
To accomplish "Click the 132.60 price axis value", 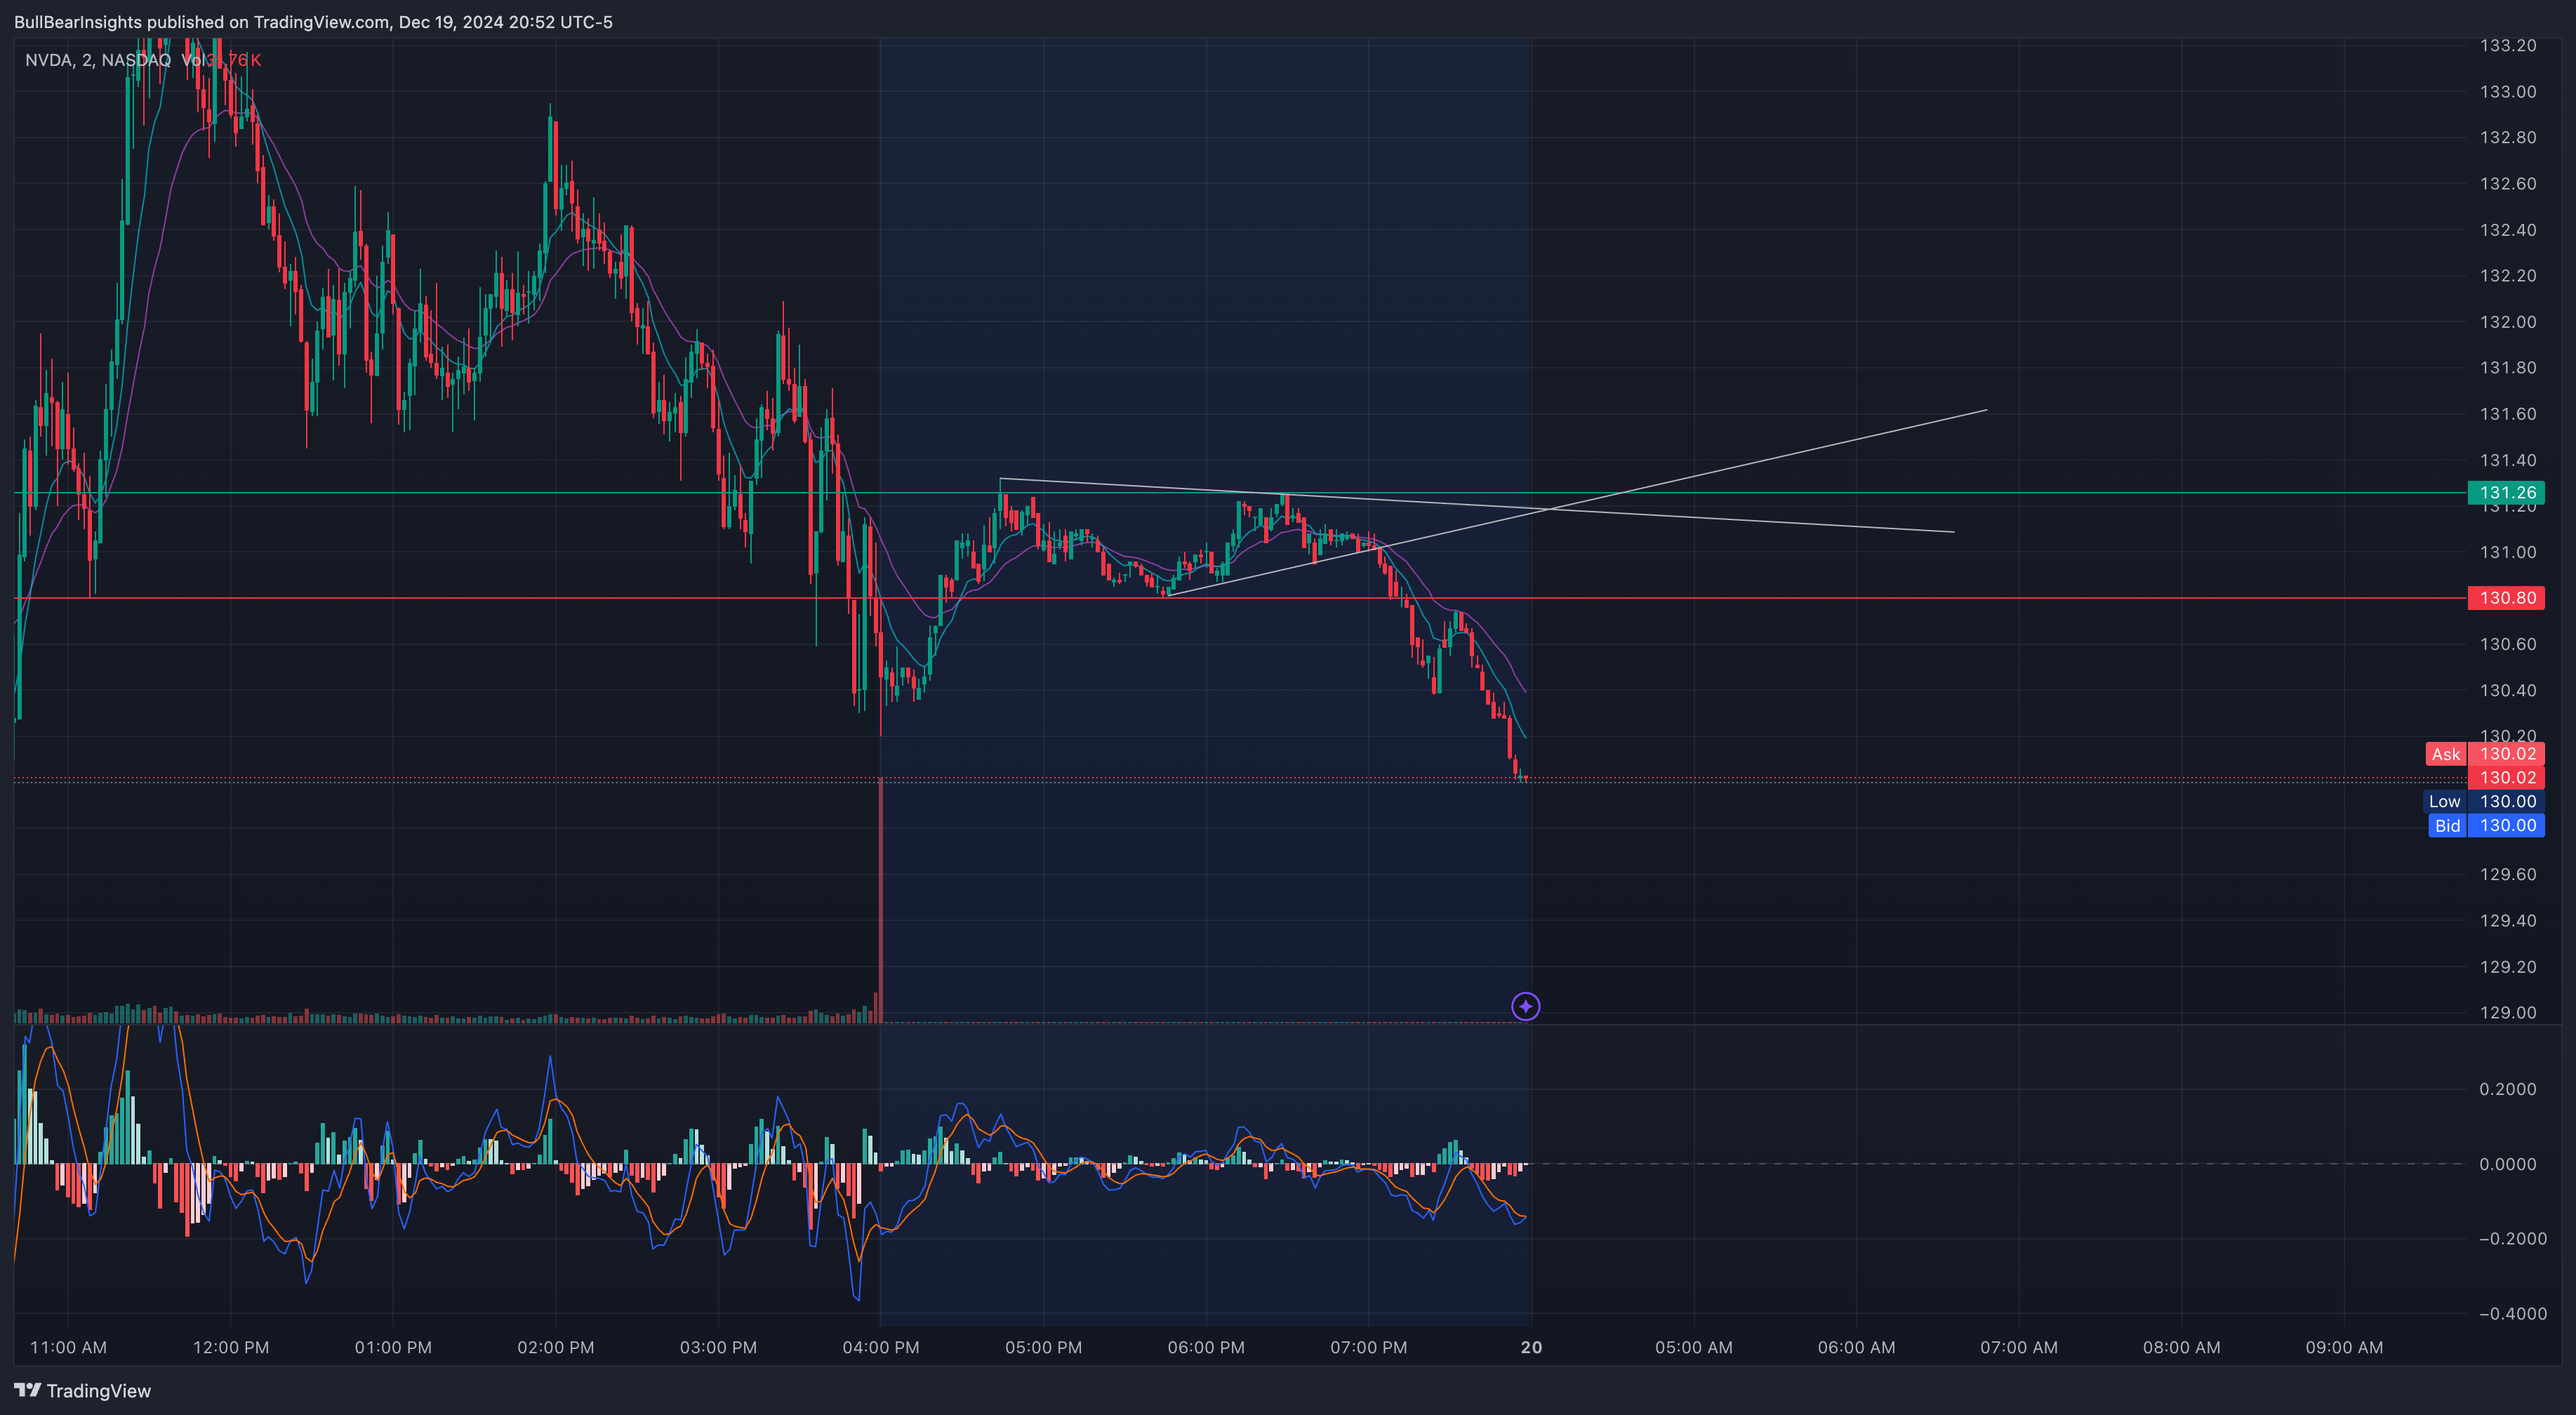I will 2507,183.
